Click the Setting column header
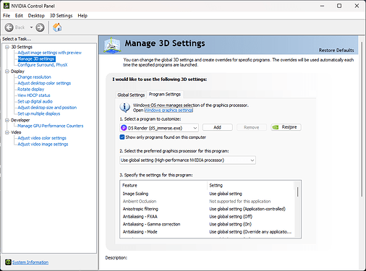The width and height of the screenshot is (366, 271). 251,185
